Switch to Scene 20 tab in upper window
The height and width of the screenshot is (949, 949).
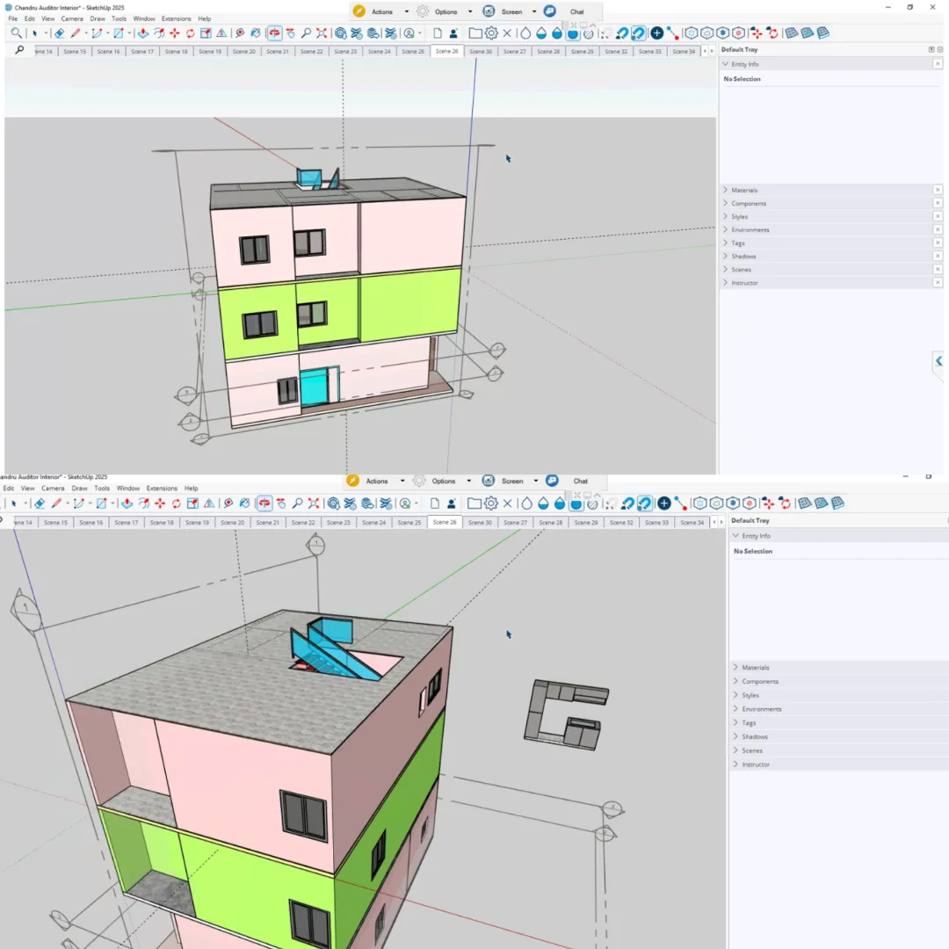(x=244, y=52)
